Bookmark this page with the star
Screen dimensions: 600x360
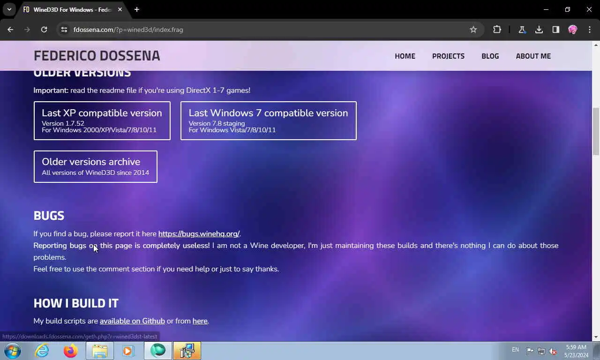click(473, 30)
